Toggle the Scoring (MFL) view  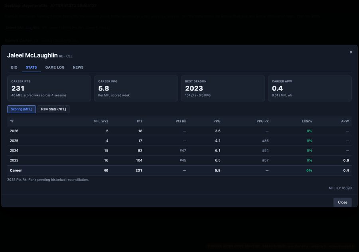22,109
